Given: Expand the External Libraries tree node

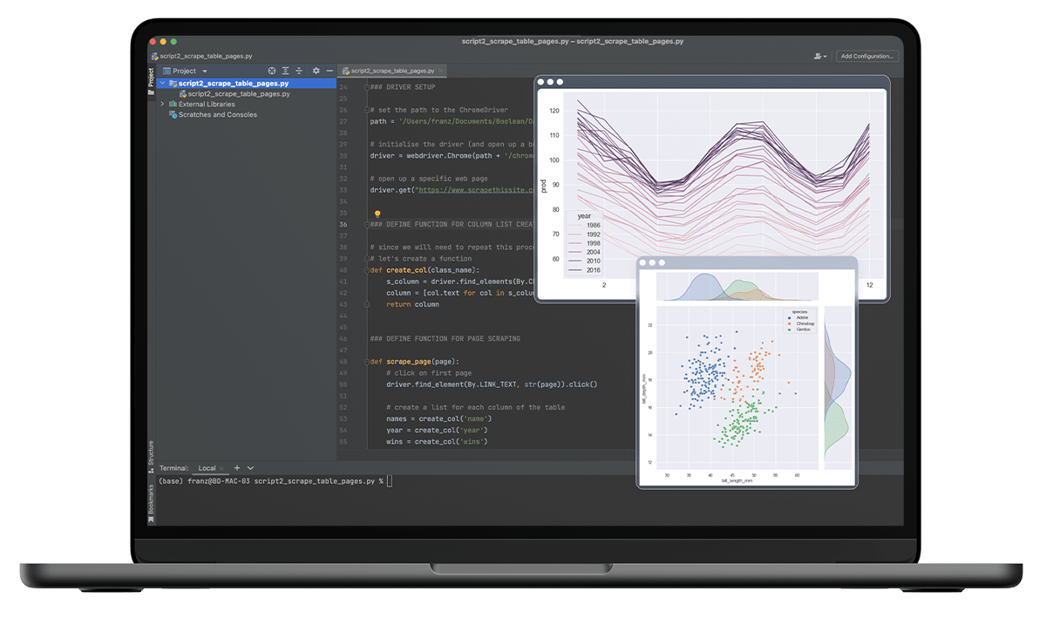Looking at the screenshot, I should coord(164,104).
